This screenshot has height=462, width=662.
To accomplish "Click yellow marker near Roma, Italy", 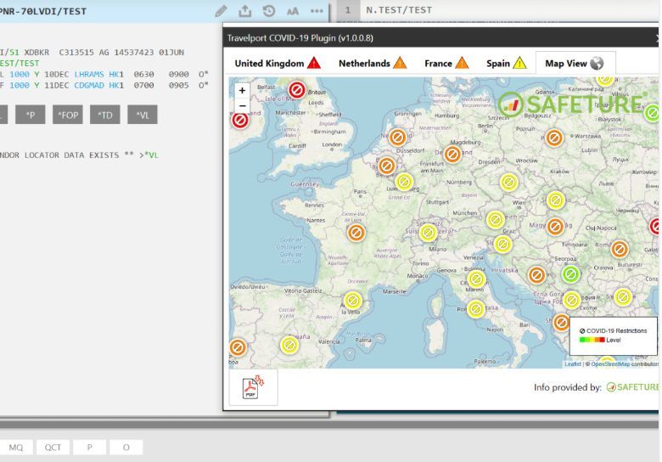I will [x=476, y=308].
